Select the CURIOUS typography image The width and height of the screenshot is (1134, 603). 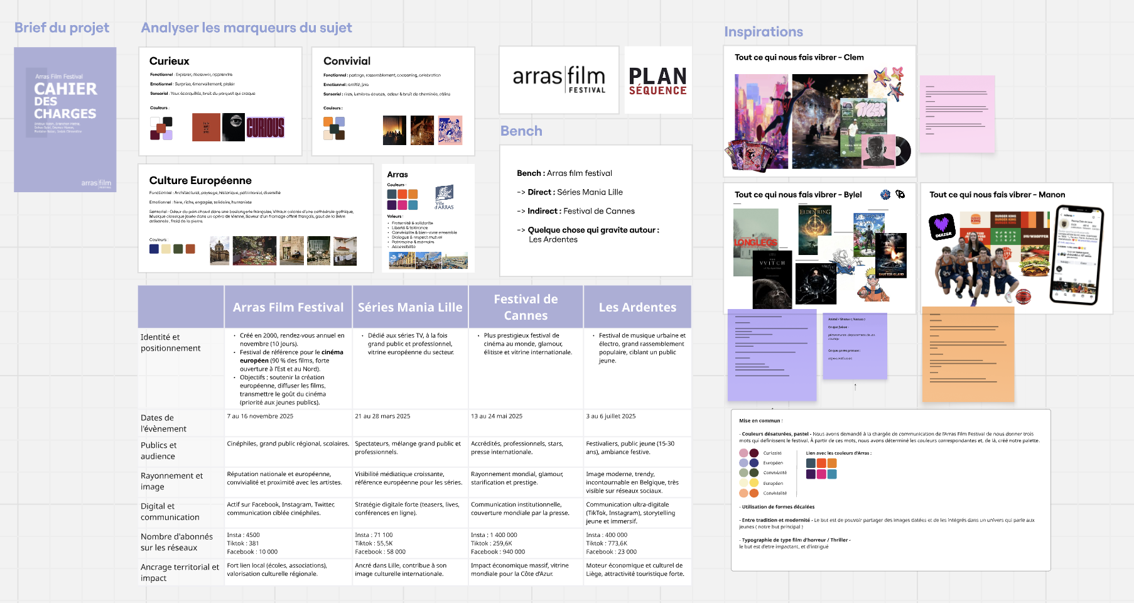click(266, 128)
